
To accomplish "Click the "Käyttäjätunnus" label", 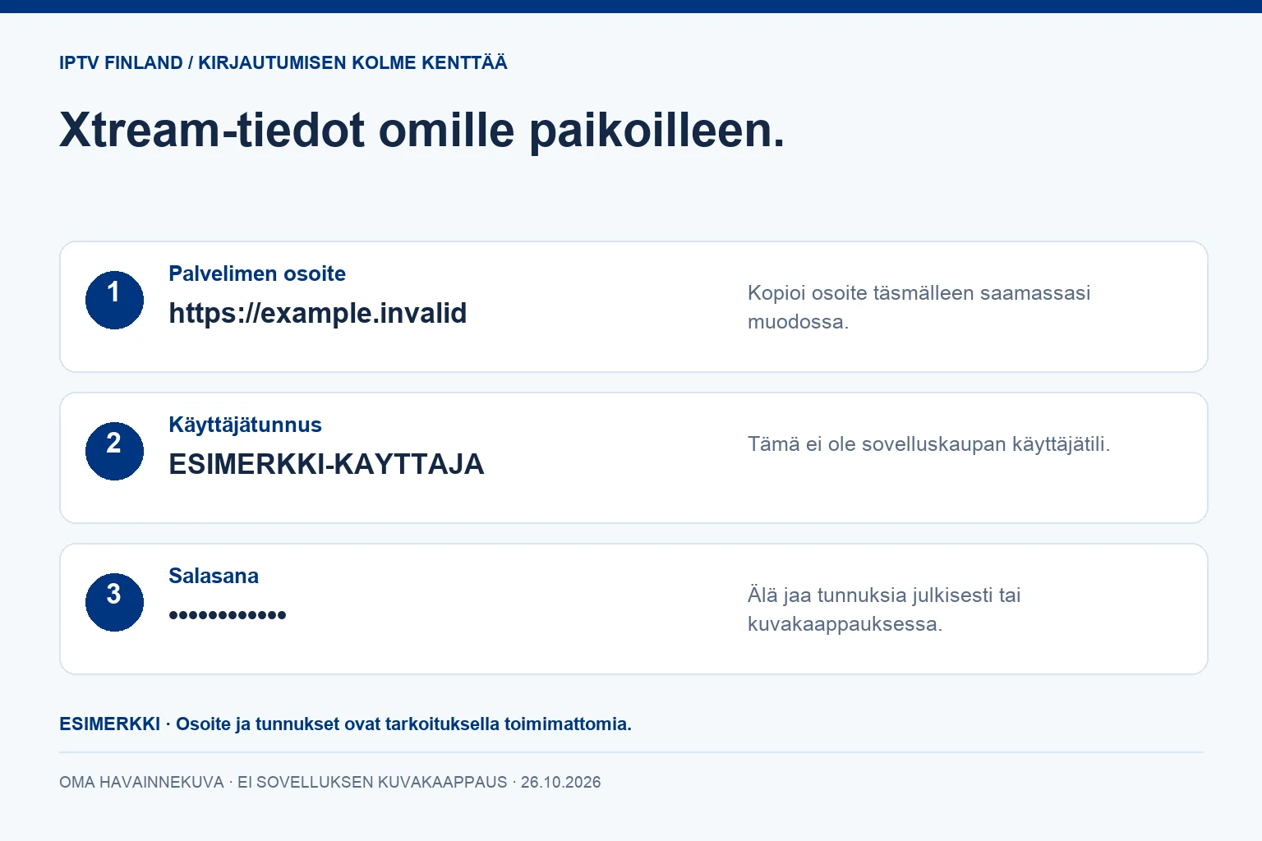I will point(245,425).
